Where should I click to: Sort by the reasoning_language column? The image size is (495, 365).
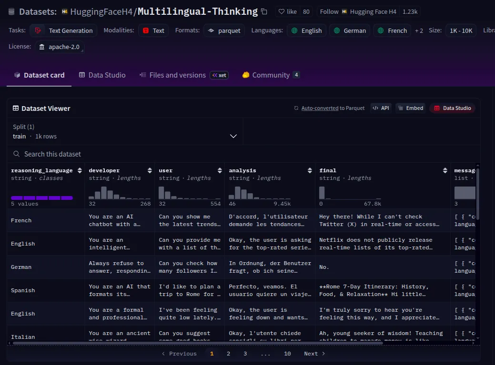[79, 170]
